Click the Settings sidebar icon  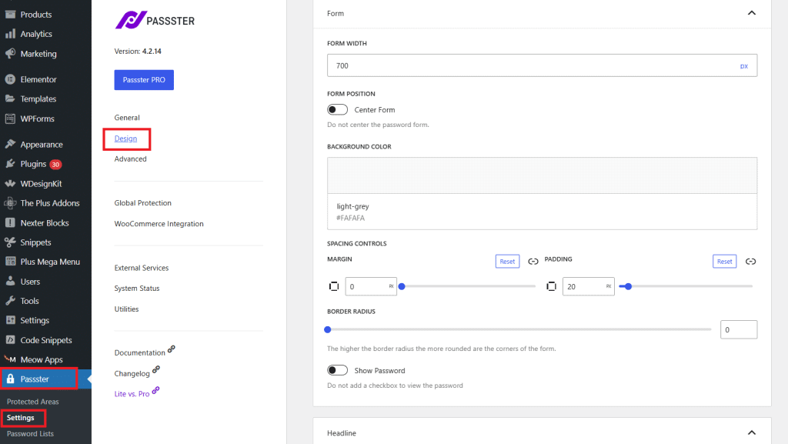click(x=10, y=320)
